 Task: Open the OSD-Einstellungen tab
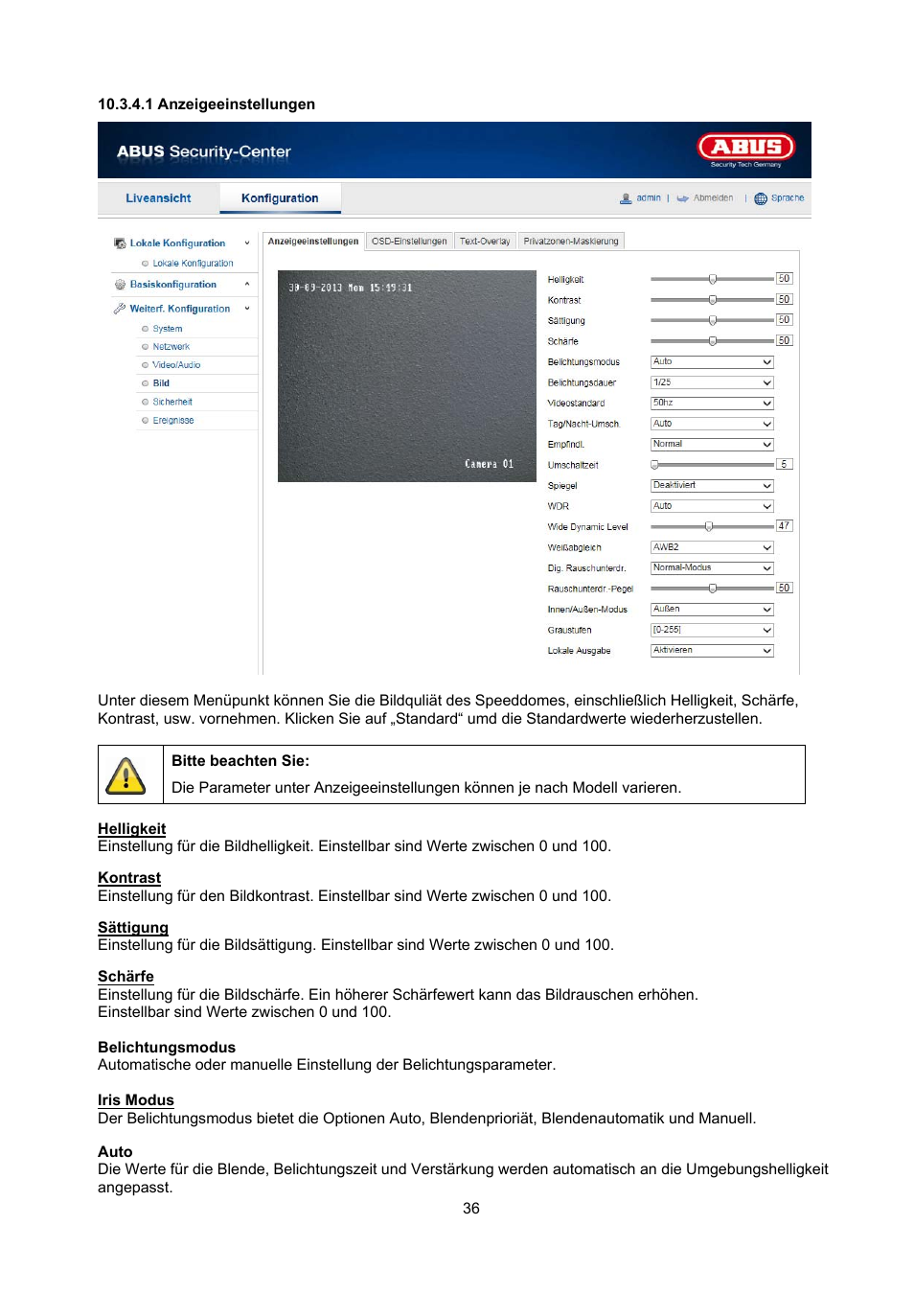pos(409,242)
